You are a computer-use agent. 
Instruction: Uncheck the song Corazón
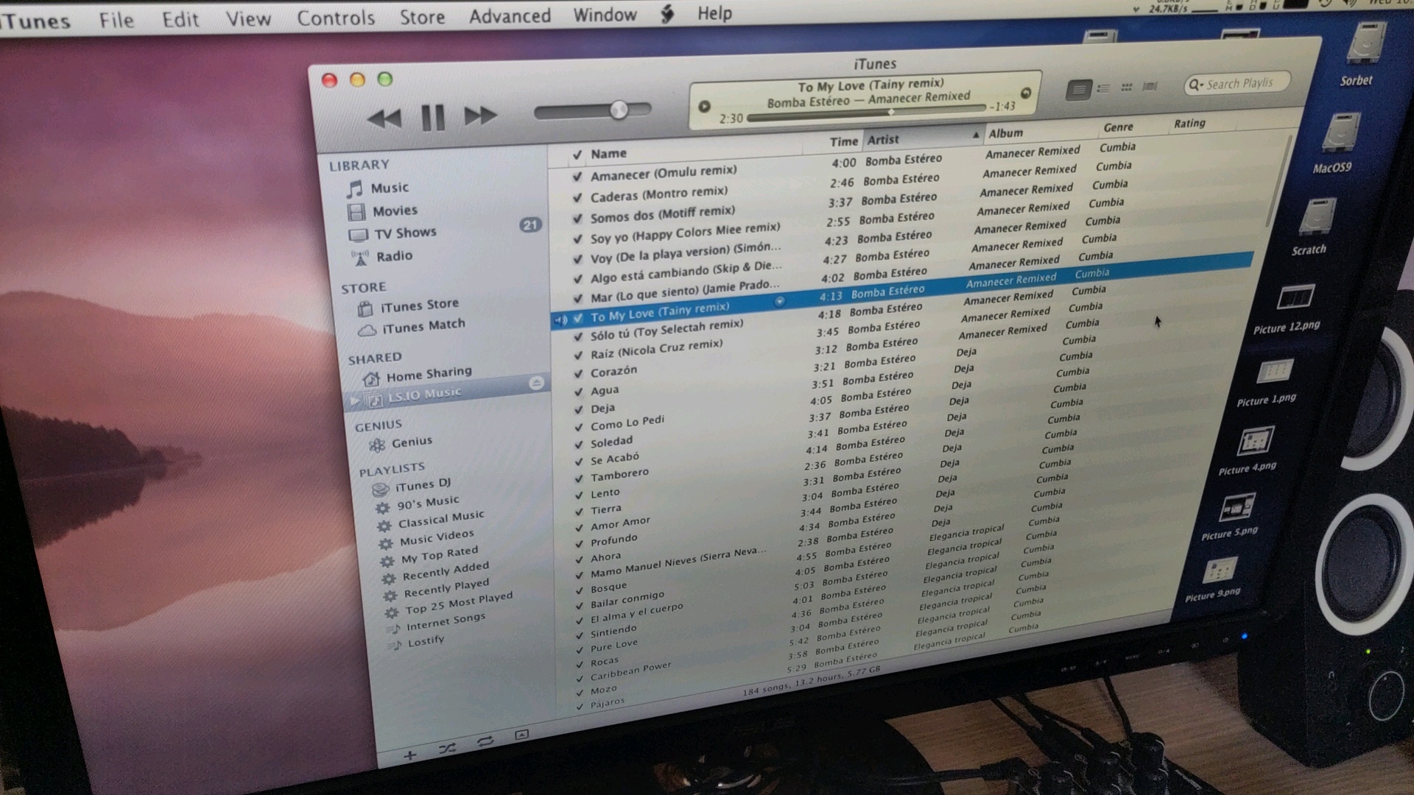[578, 373]
